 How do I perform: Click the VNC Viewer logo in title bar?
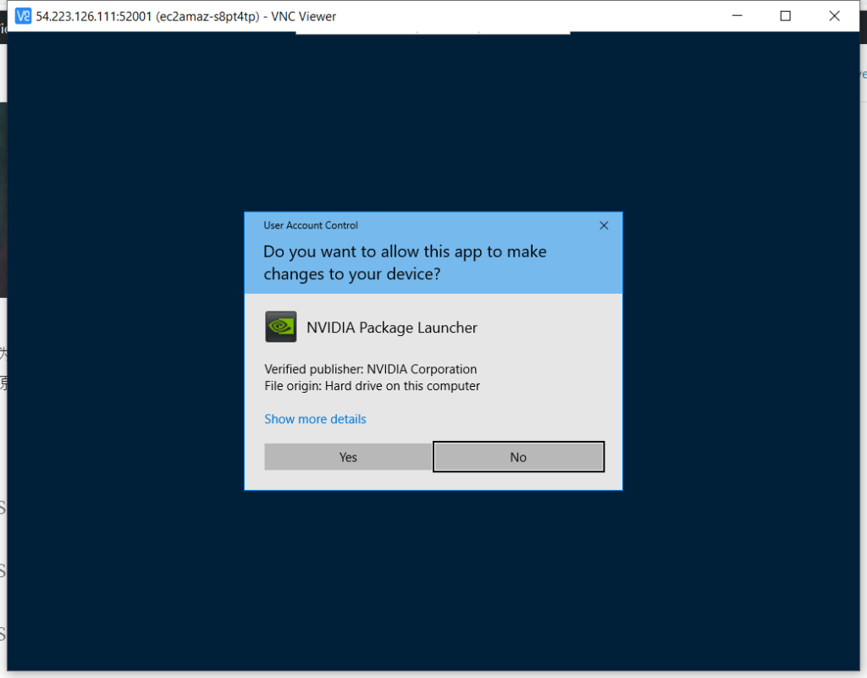23,16
